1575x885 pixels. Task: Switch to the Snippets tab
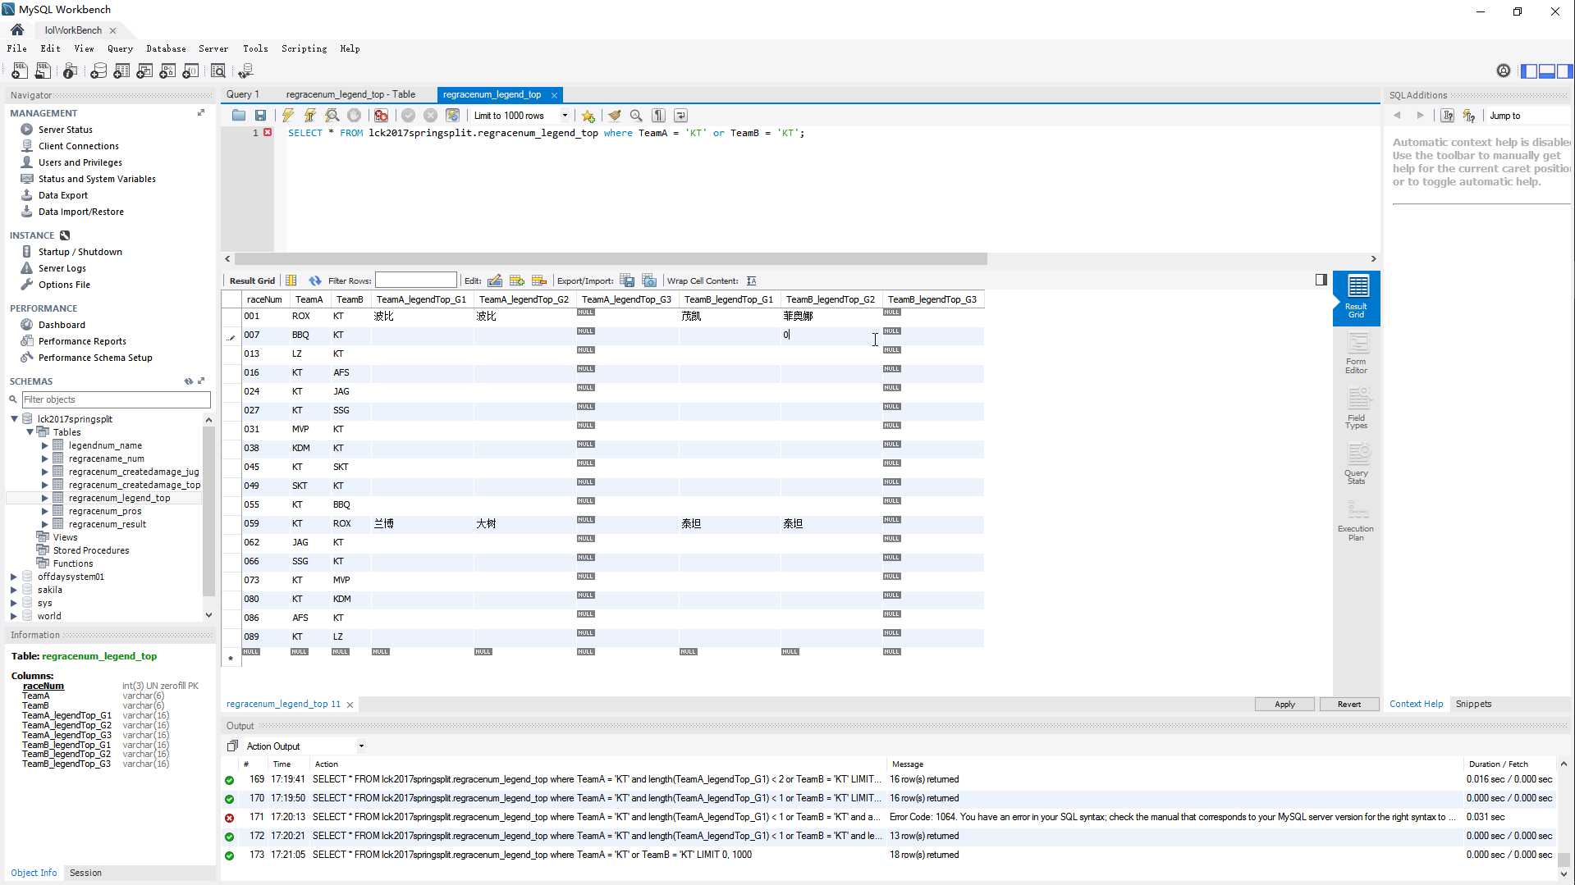click(x=1473, y=704)
